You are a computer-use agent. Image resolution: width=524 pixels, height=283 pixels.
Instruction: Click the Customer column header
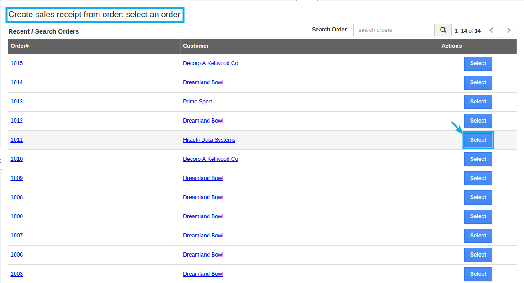pyautogui.click(x=196, y=46)
